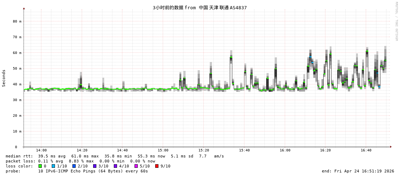Select the 14:20 time axis label
This screenshot has height=176, width=400.
[x=82, y=150]
